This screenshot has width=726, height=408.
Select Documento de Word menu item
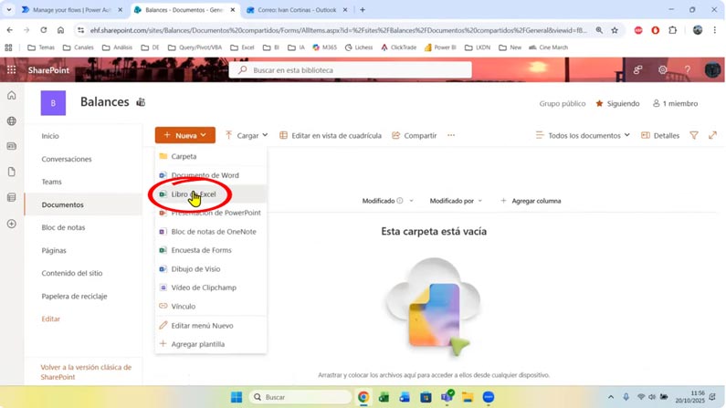[211, 175]
